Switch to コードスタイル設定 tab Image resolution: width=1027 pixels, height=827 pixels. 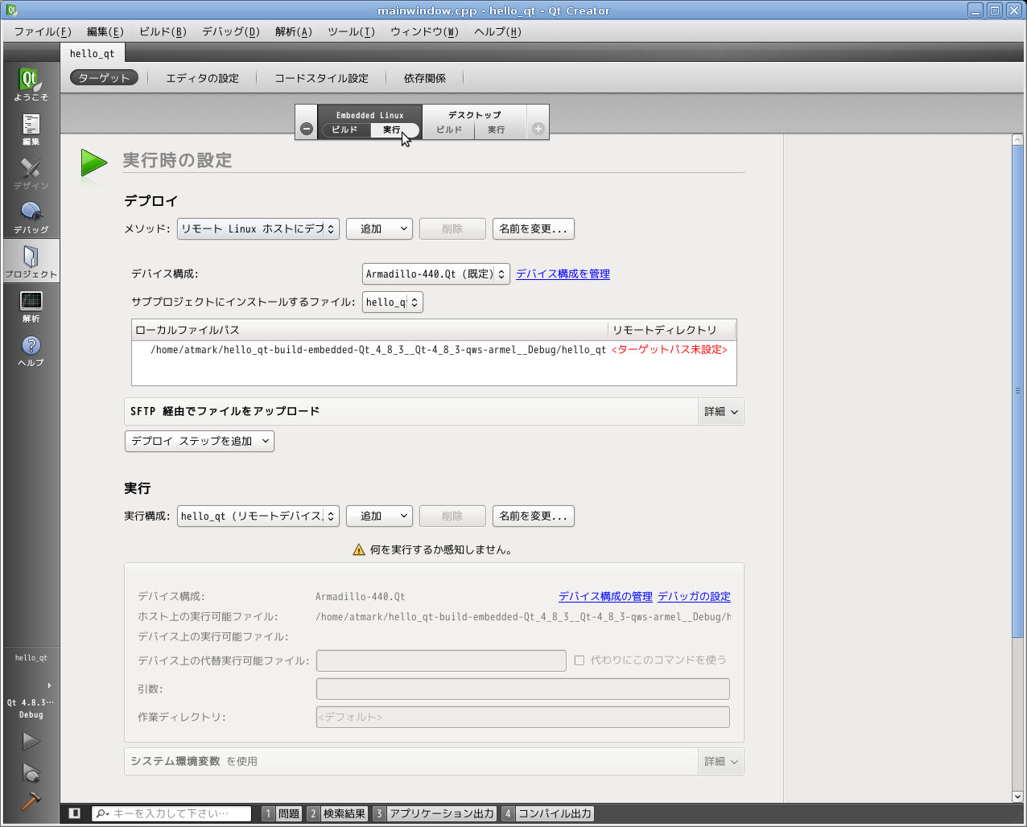321,78
